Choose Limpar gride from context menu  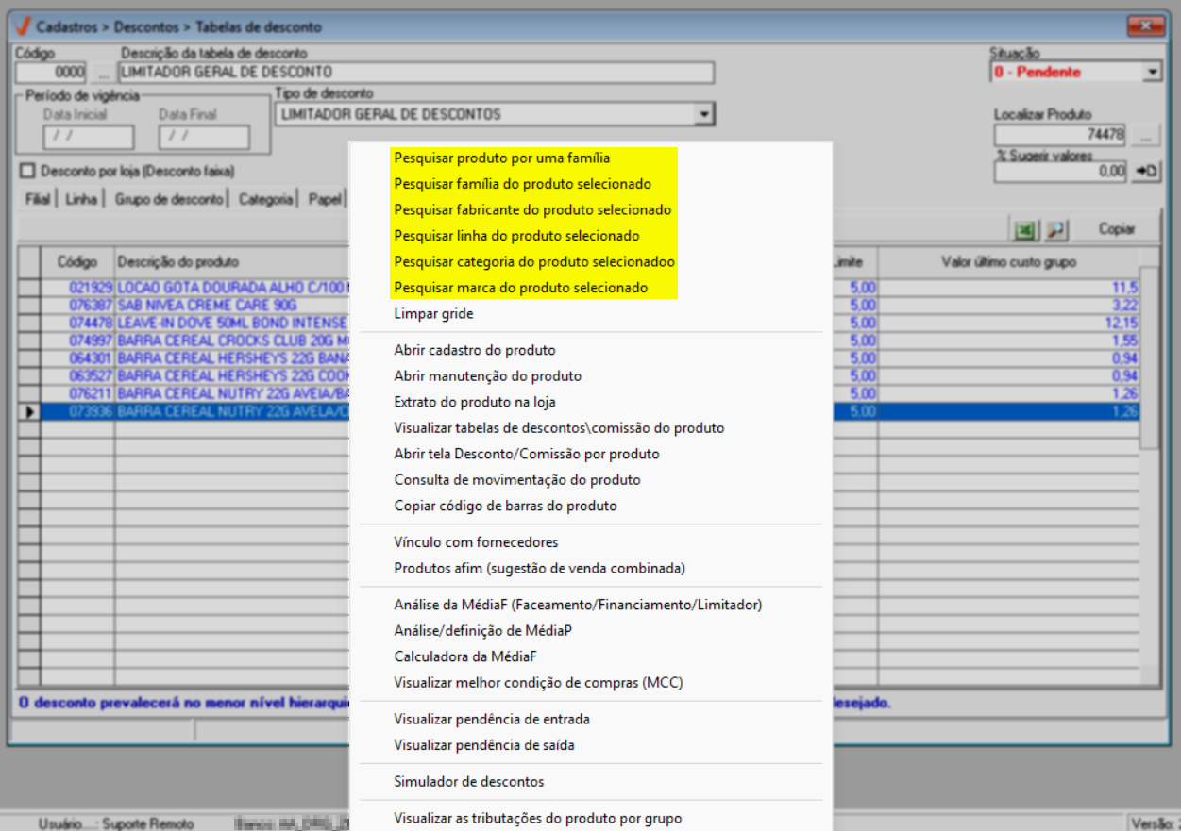coord(433,313)
